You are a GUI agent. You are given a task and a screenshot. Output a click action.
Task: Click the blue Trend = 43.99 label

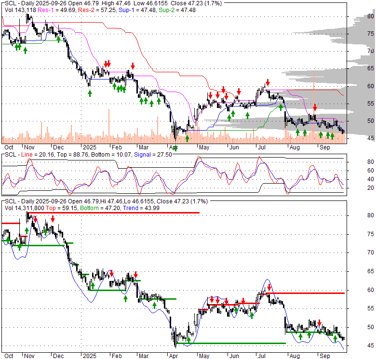pos(141,208)
